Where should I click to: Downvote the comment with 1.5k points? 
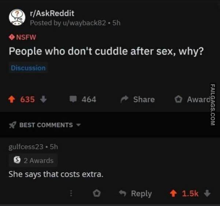[x=207, y=193]
